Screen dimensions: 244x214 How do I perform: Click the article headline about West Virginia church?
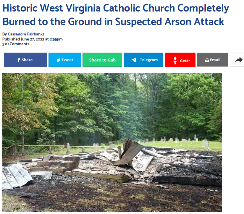116,15
